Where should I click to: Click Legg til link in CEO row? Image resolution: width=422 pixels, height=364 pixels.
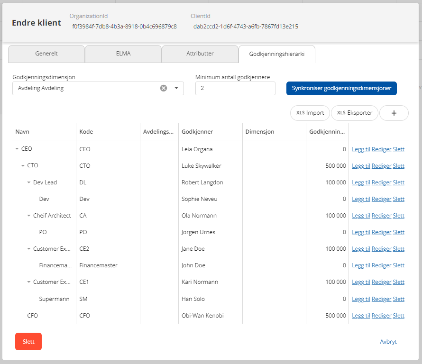tap(361, 149)
